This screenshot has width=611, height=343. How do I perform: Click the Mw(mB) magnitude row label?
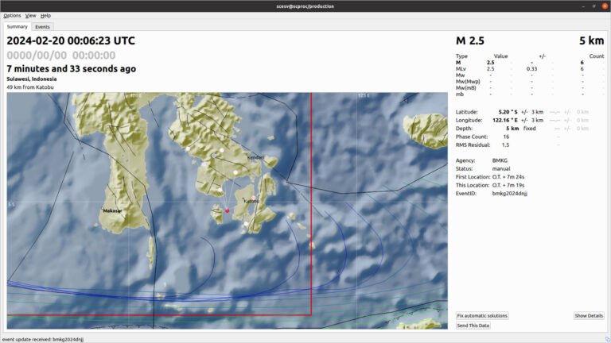click(465, 88)
